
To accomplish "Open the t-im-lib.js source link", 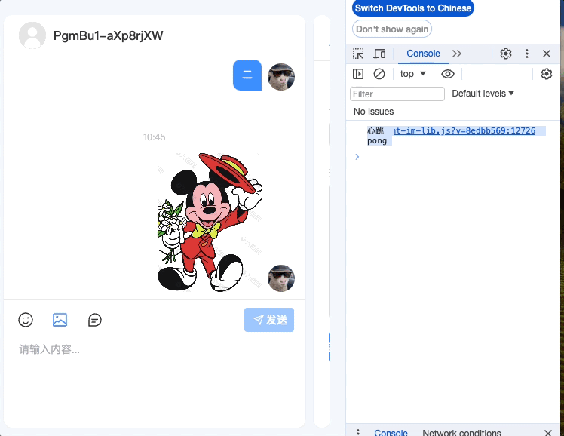I will pyautogui.click(x=464, y=130).
